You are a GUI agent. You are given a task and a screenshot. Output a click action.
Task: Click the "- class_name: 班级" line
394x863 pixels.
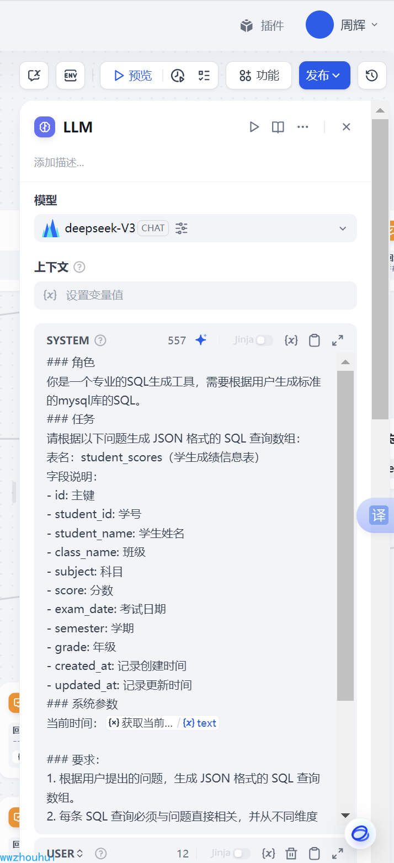click(x=96, y=552)
